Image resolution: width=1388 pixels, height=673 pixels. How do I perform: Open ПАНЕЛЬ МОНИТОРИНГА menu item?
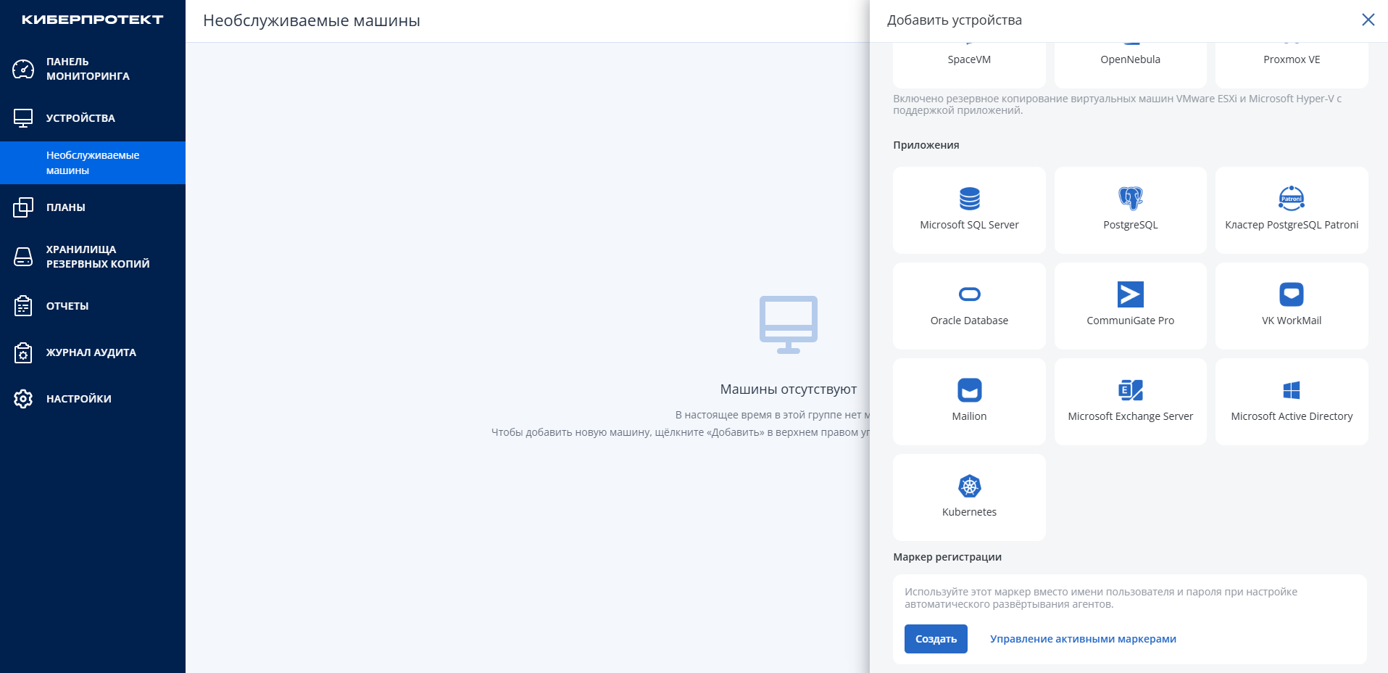(93, 69)
